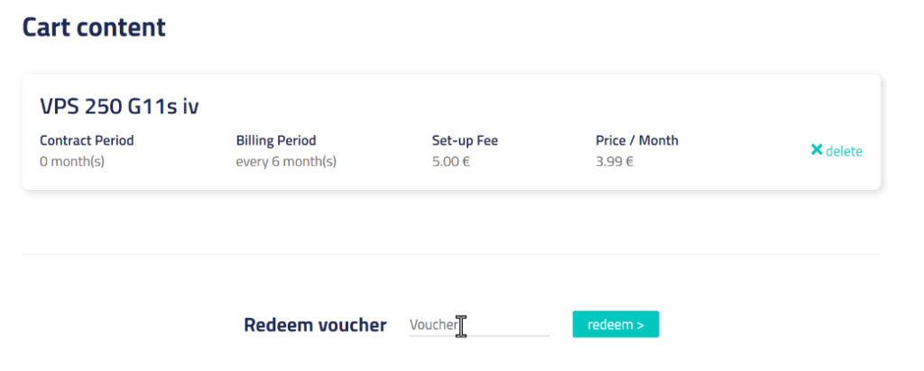Select the VPS 250 G11s iv title
The image size is (924, 371).
119,107
